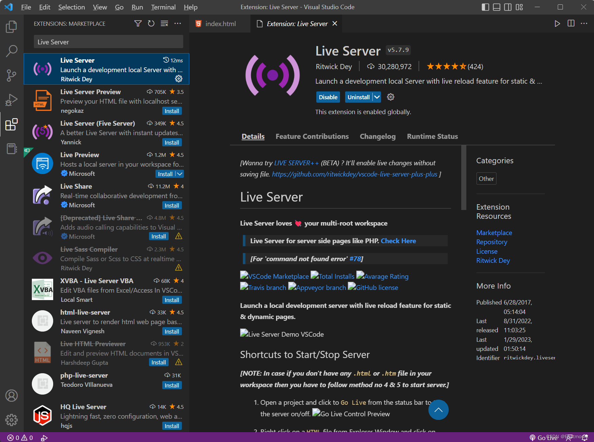Click the Ritwick Dey publisher name in header

[x=334, y=66]
